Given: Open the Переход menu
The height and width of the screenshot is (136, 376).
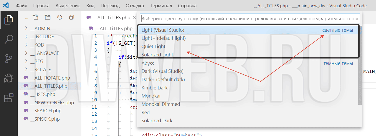Looking at the screenshot, I should click(x=110, y=6).
